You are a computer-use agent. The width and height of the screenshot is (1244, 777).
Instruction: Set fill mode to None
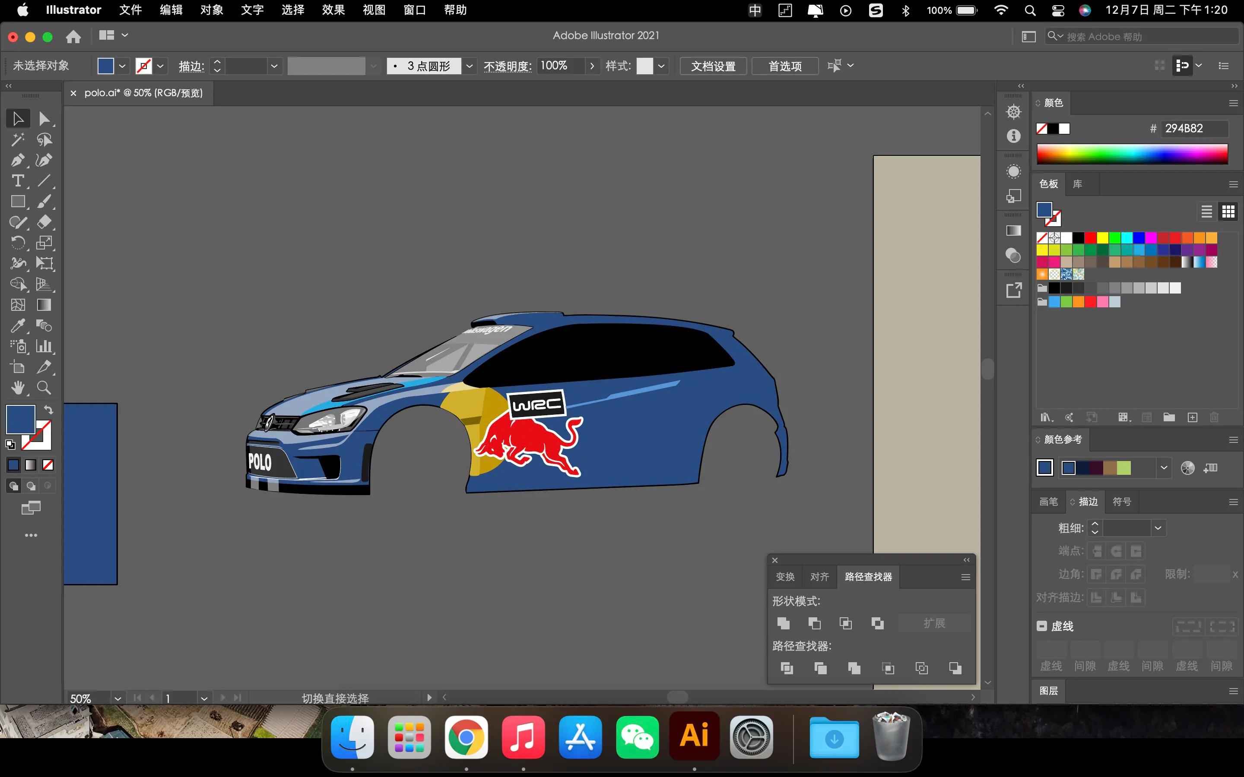click(x=48, y=465)
